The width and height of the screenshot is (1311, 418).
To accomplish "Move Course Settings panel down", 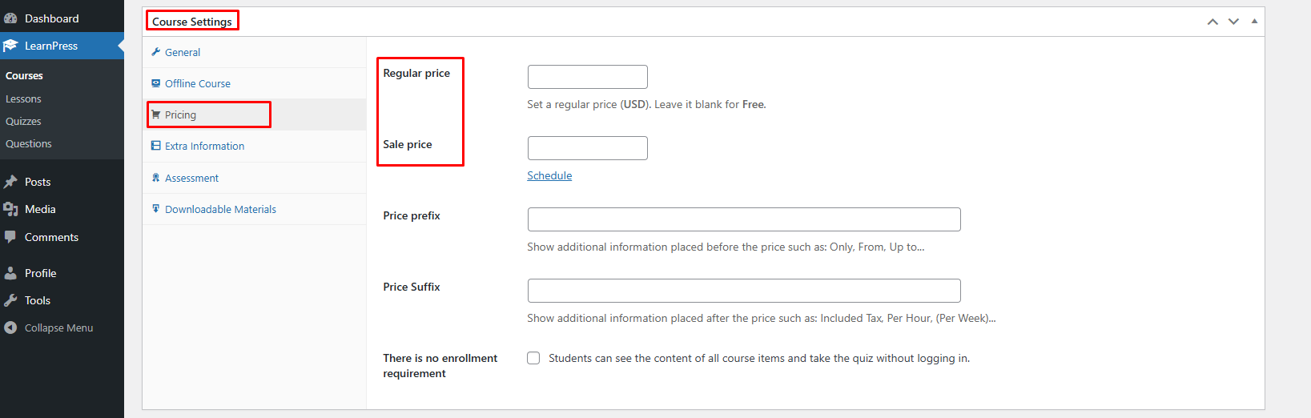I will click(x=1233, y=22).
